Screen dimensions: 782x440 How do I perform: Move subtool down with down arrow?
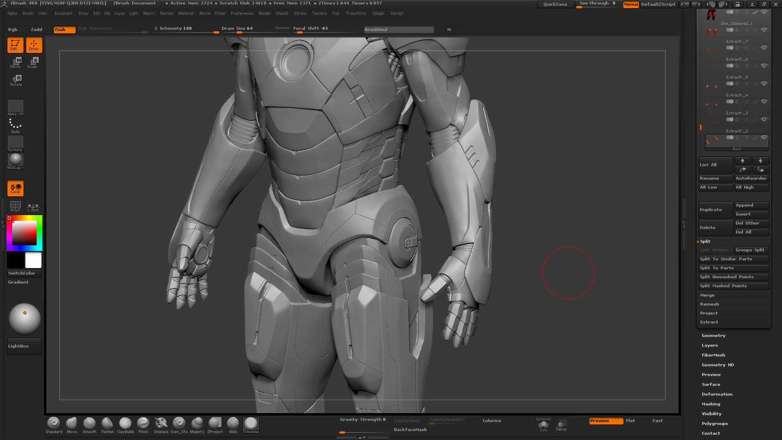[x=760, y=161]
